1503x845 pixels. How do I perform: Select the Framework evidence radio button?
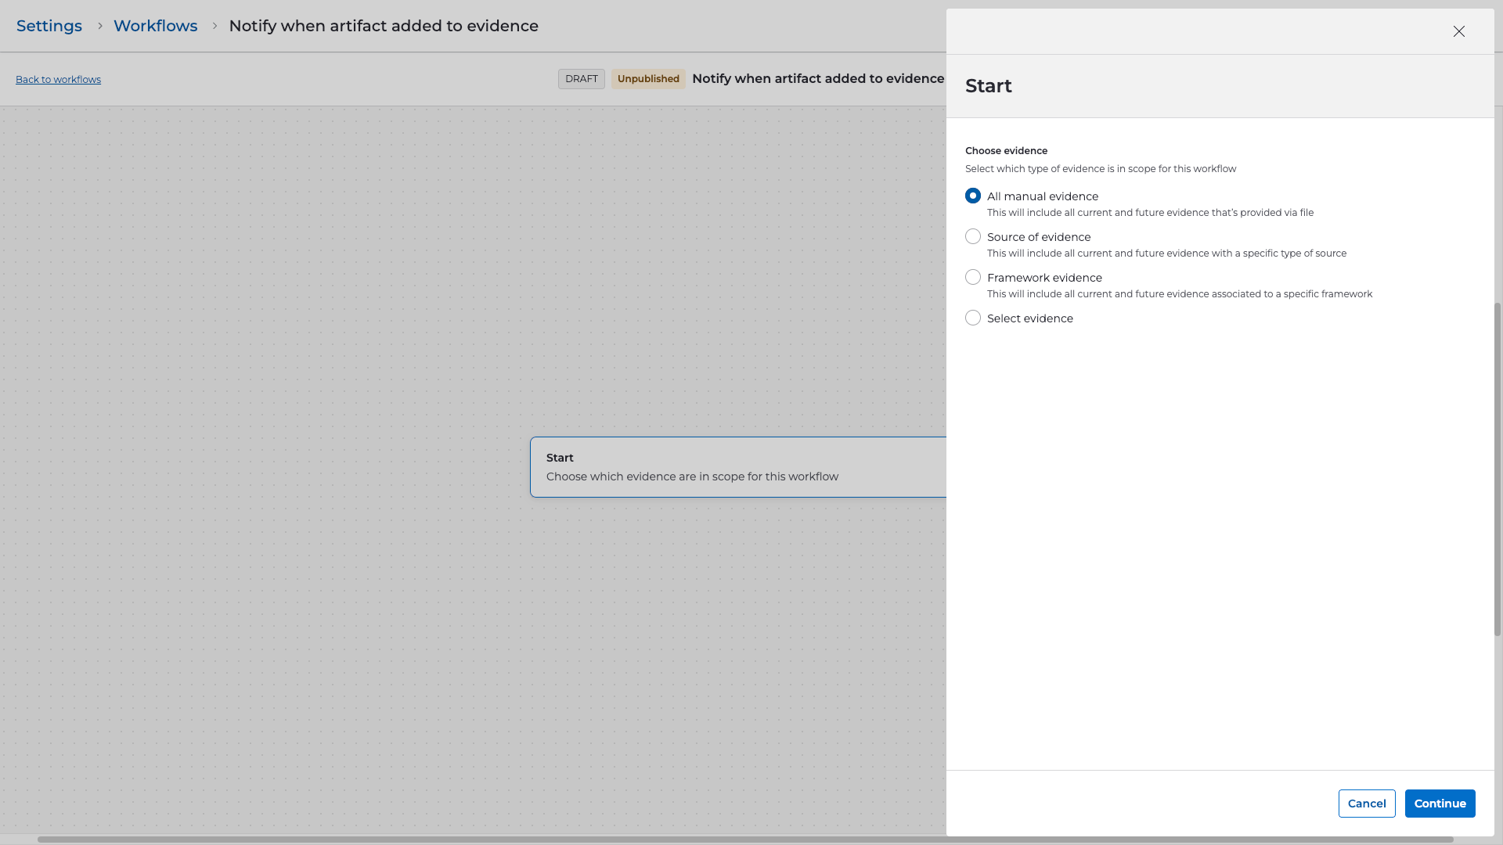(x=973, y=277)
